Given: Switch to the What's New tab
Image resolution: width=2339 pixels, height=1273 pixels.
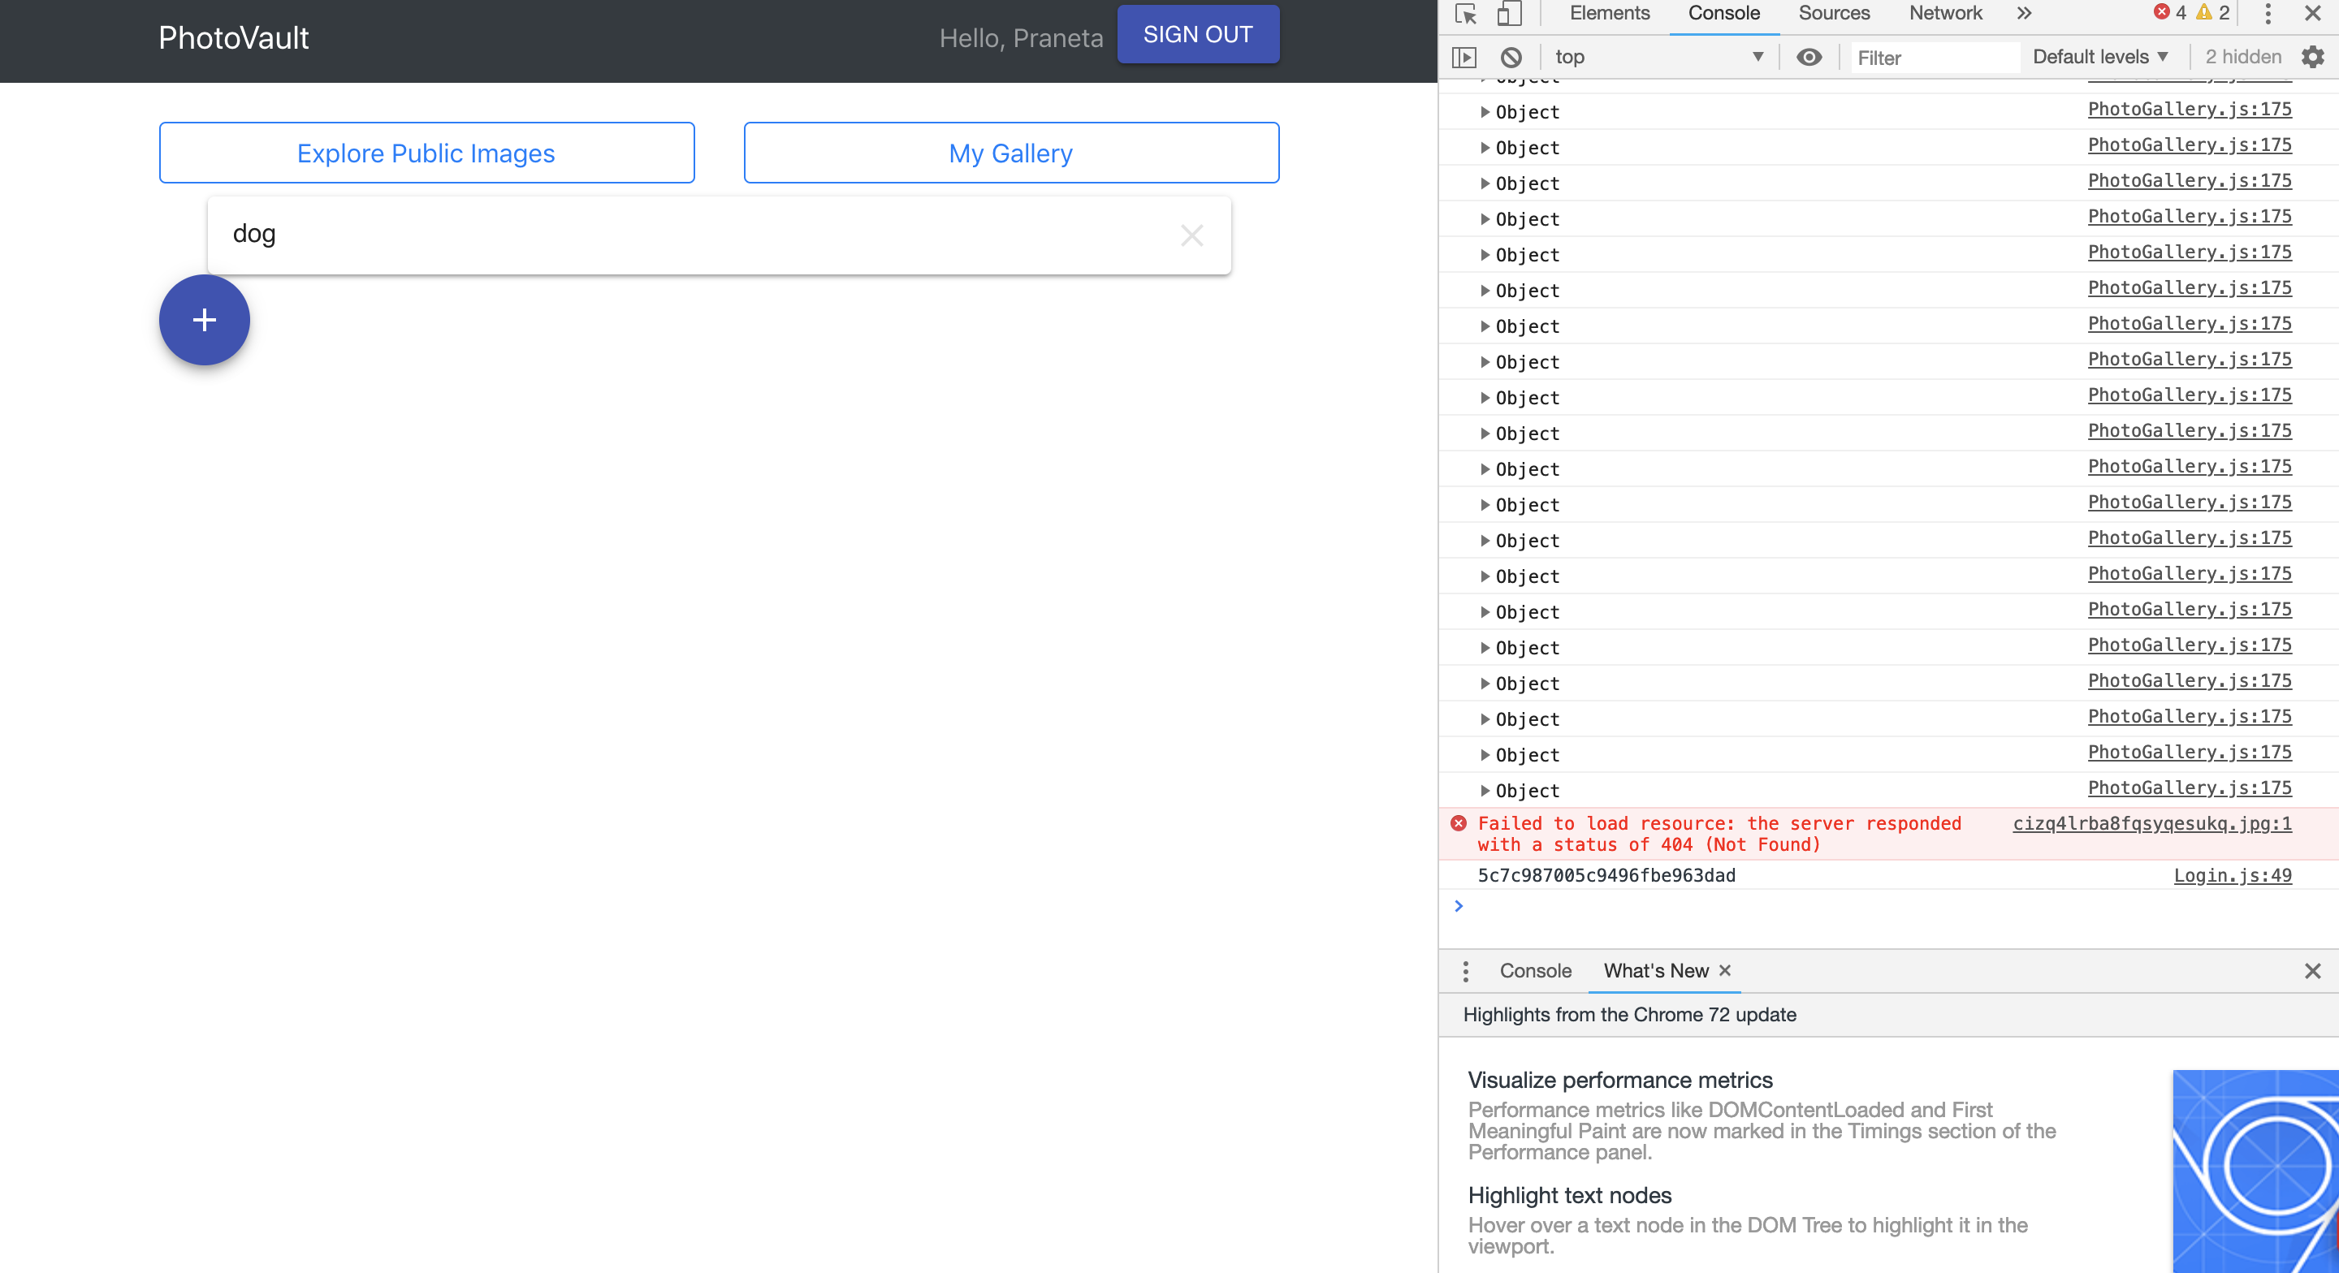Looking at the screenshot, I should coord(1659,971).
